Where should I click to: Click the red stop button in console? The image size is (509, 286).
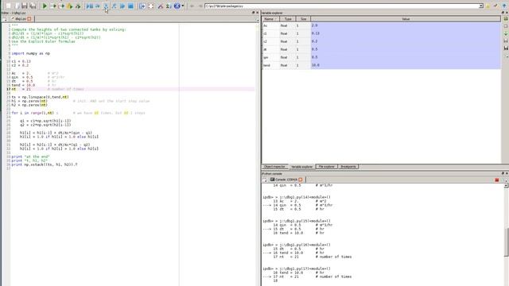(x=496, y=180)
